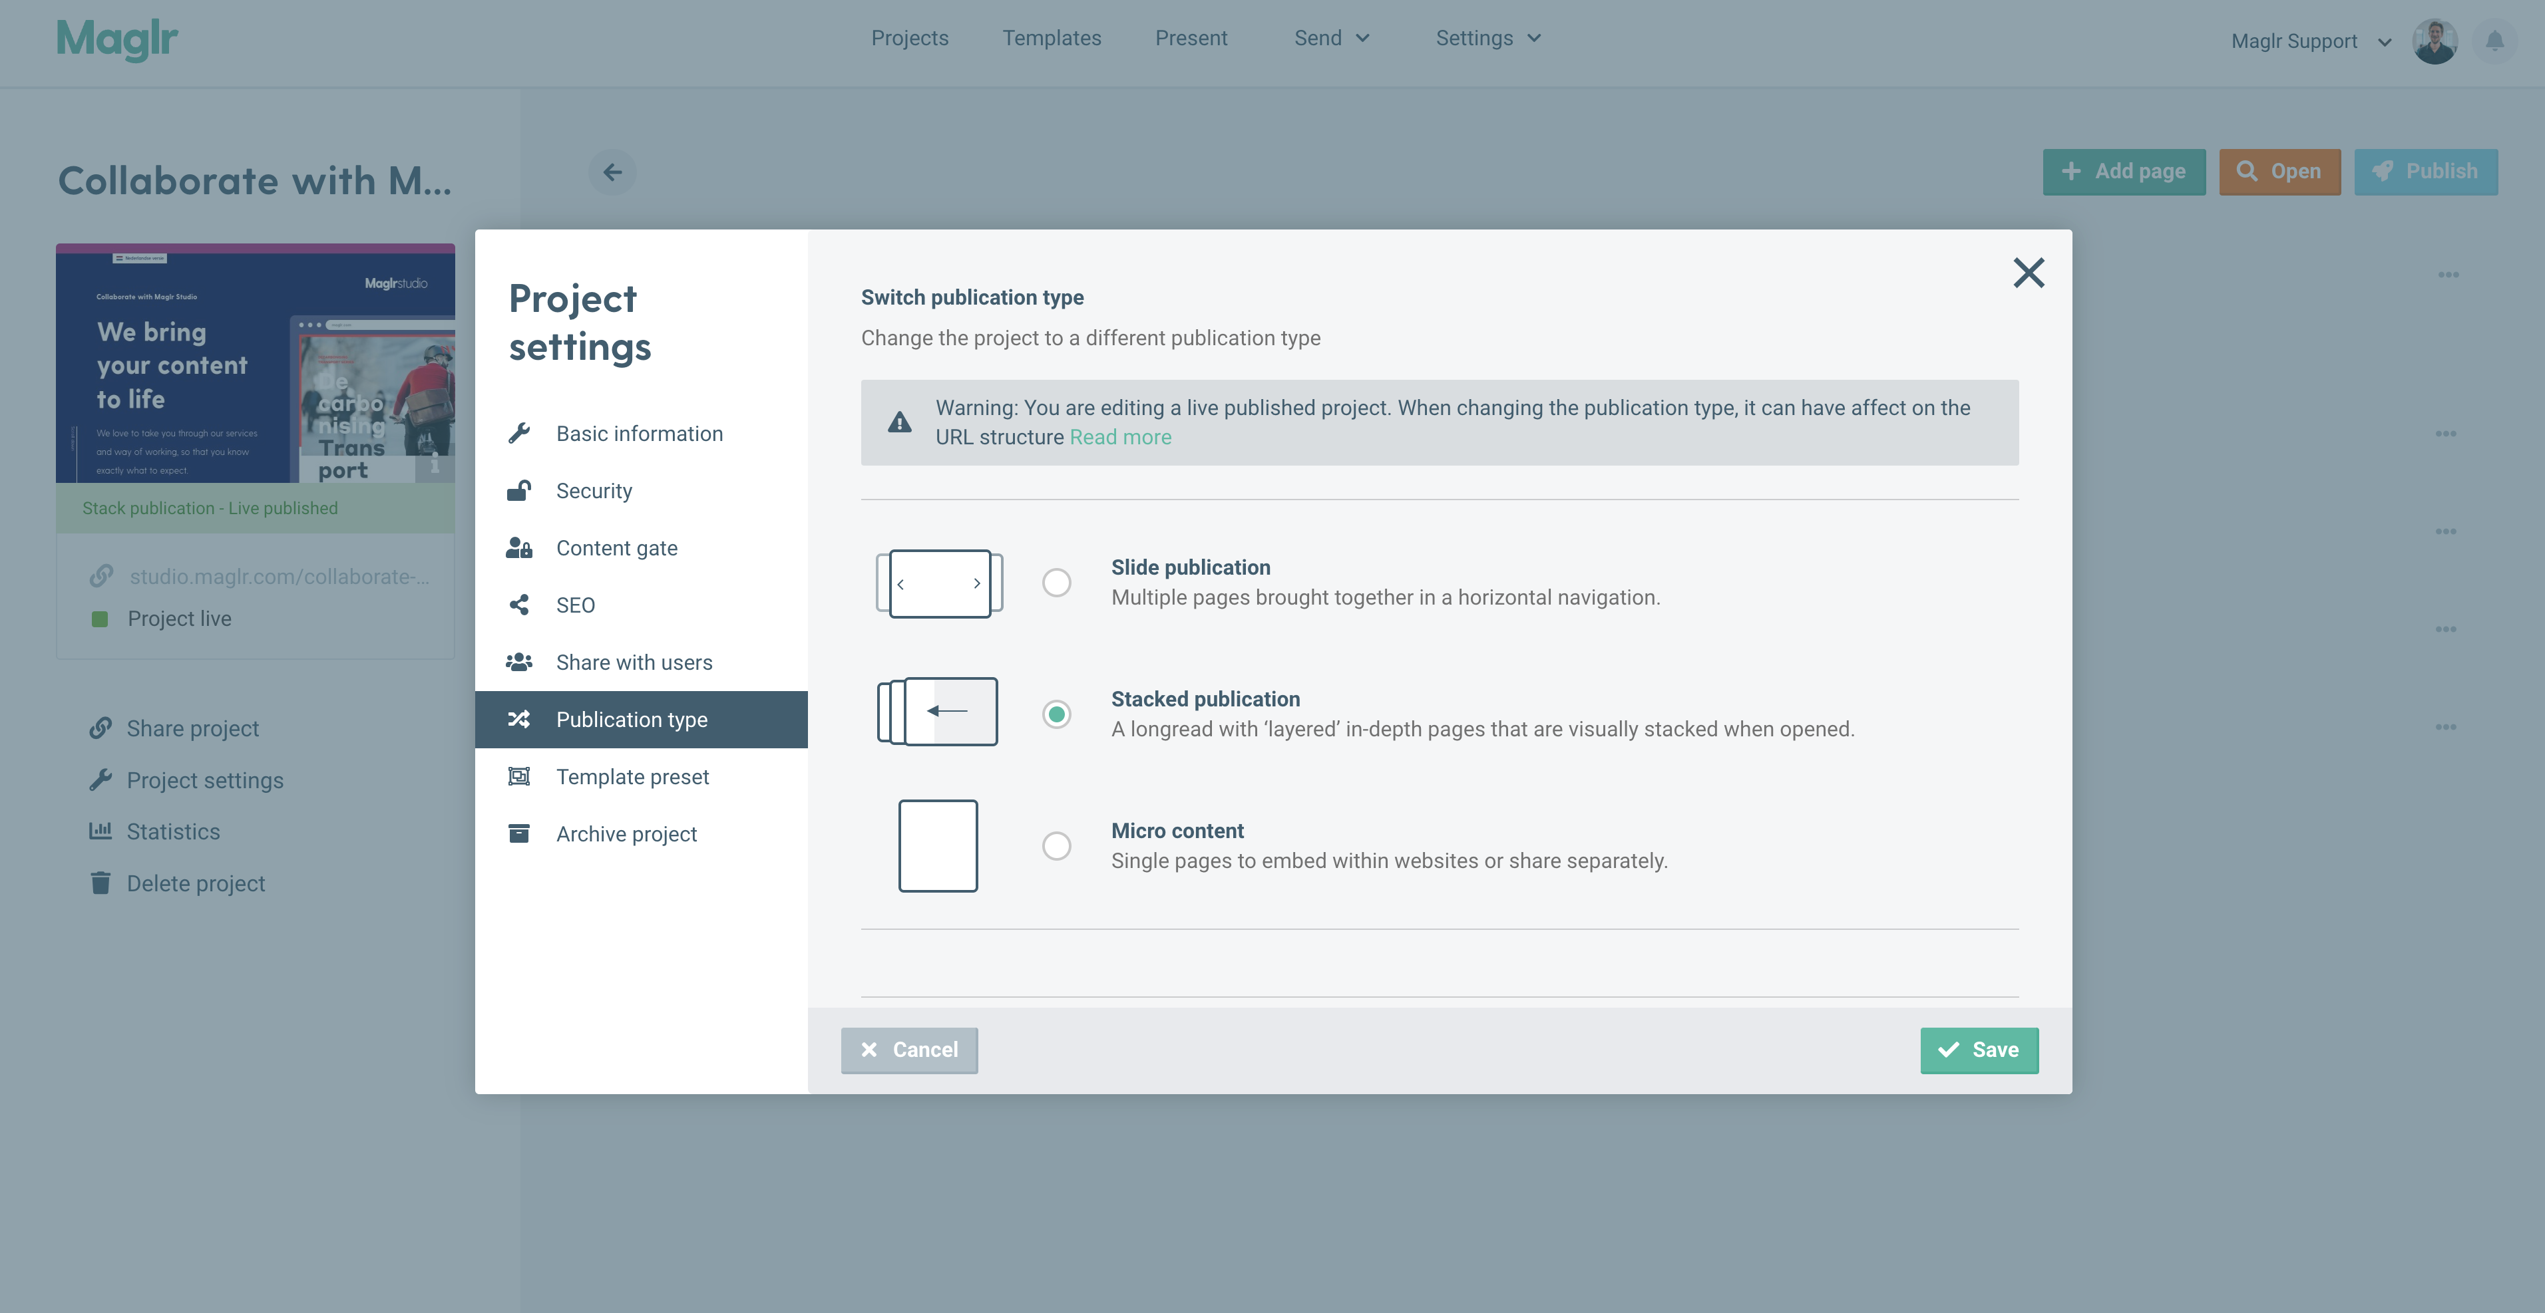Screen dimensions: 2545x1313
Task: Select the Archive project box icon
Action: [x=520, y=833]
